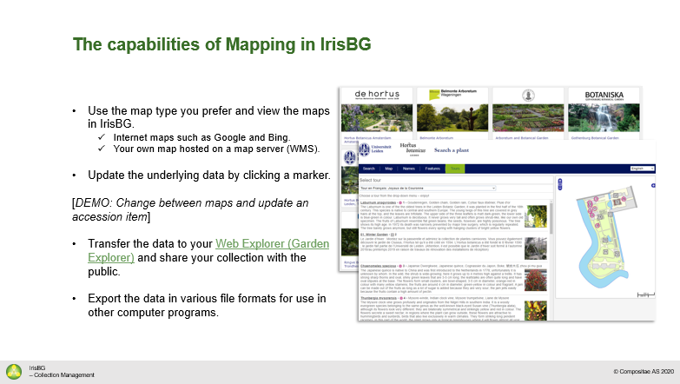Follow the Gothenburg Botanical Garden link

click(x=595, y=138)
